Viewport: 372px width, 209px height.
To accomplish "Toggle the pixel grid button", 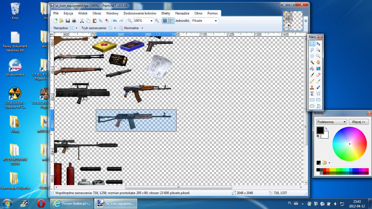I will [165, 21].
